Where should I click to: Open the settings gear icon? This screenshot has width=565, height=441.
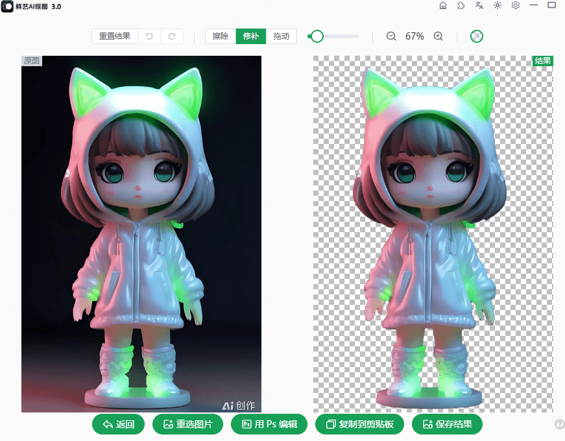click(516, 5)
